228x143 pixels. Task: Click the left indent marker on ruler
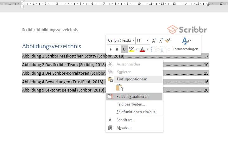pyautogui.click(x=22, y=4)
